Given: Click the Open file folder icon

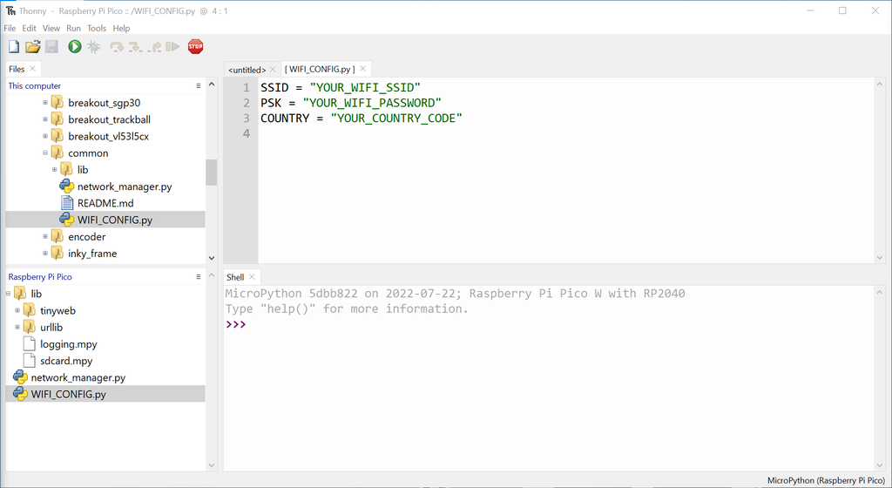Looking at the screenshot, I should tap(32, 47).
